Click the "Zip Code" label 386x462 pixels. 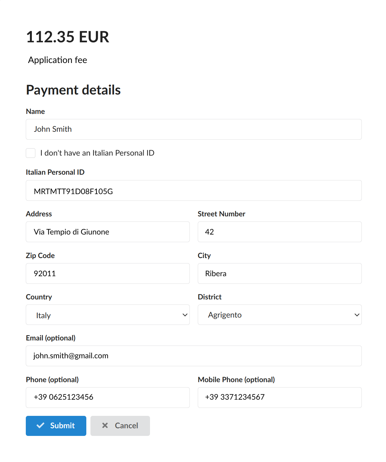point(40,255)
